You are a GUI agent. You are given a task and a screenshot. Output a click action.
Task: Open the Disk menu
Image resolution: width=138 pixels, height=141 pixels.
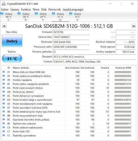[44, 10]
